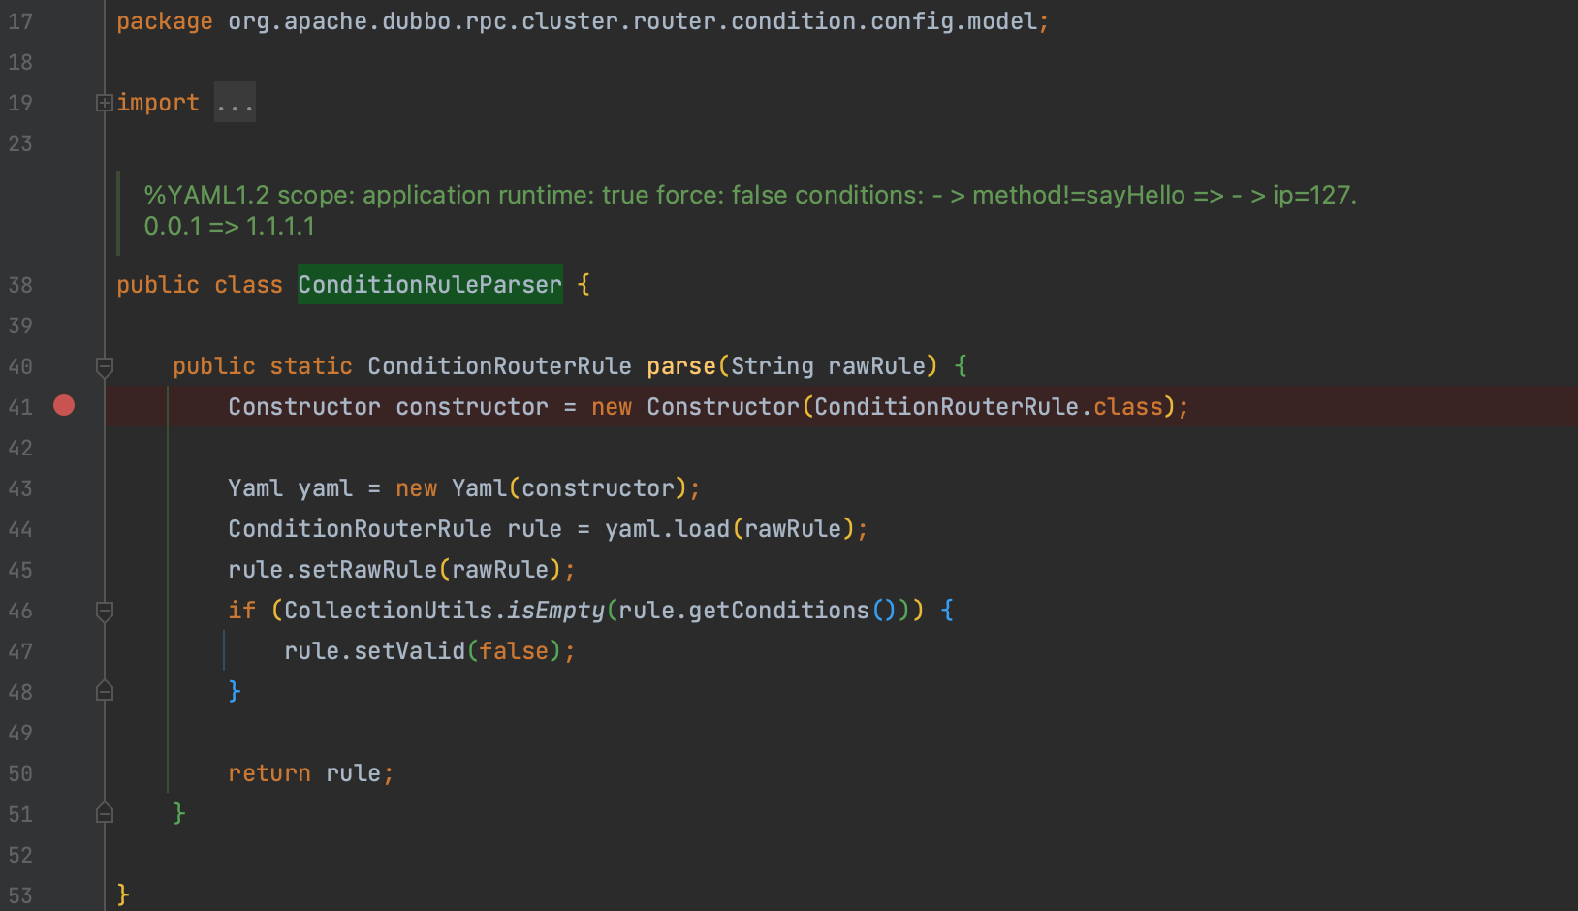Select the ConditionRuleParser class name
The image size is (1578, 911).
(x=429, y=284)
